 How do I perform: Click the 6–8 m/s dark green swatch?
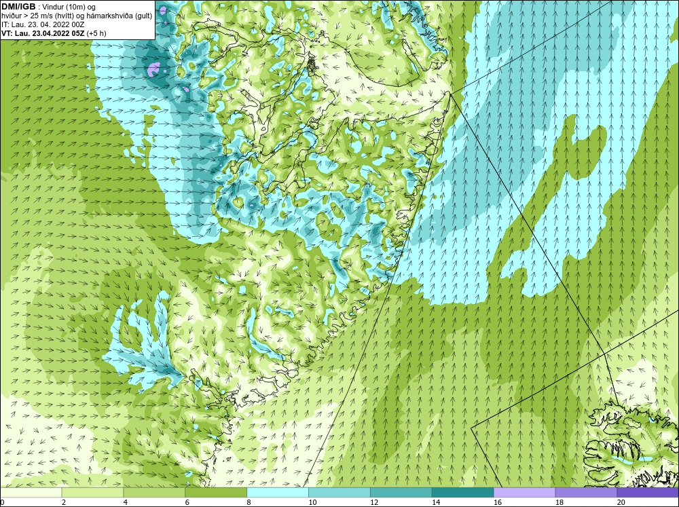tap(216, 492)
